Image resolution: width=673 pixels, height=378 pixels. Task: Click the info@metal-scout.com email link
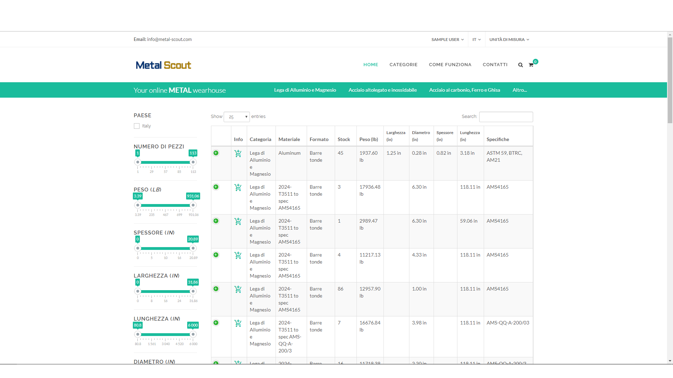[169, 40]
